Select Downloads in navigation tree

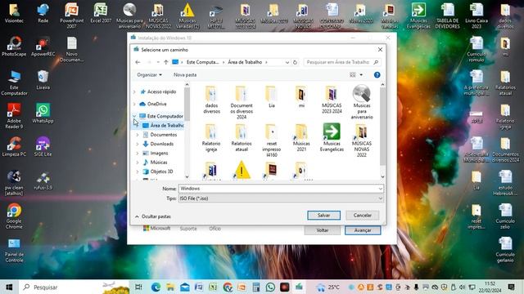click(158, 144)
